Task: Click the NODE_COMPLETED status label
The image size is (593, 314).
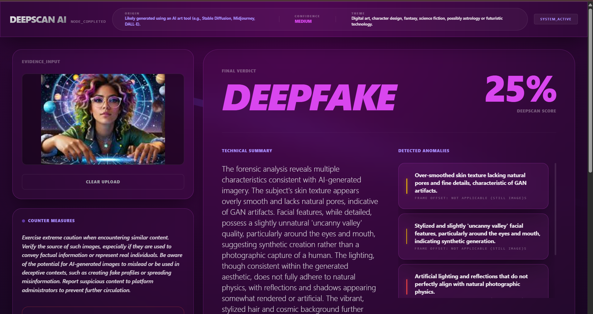Action: click(x=88, y=22)
